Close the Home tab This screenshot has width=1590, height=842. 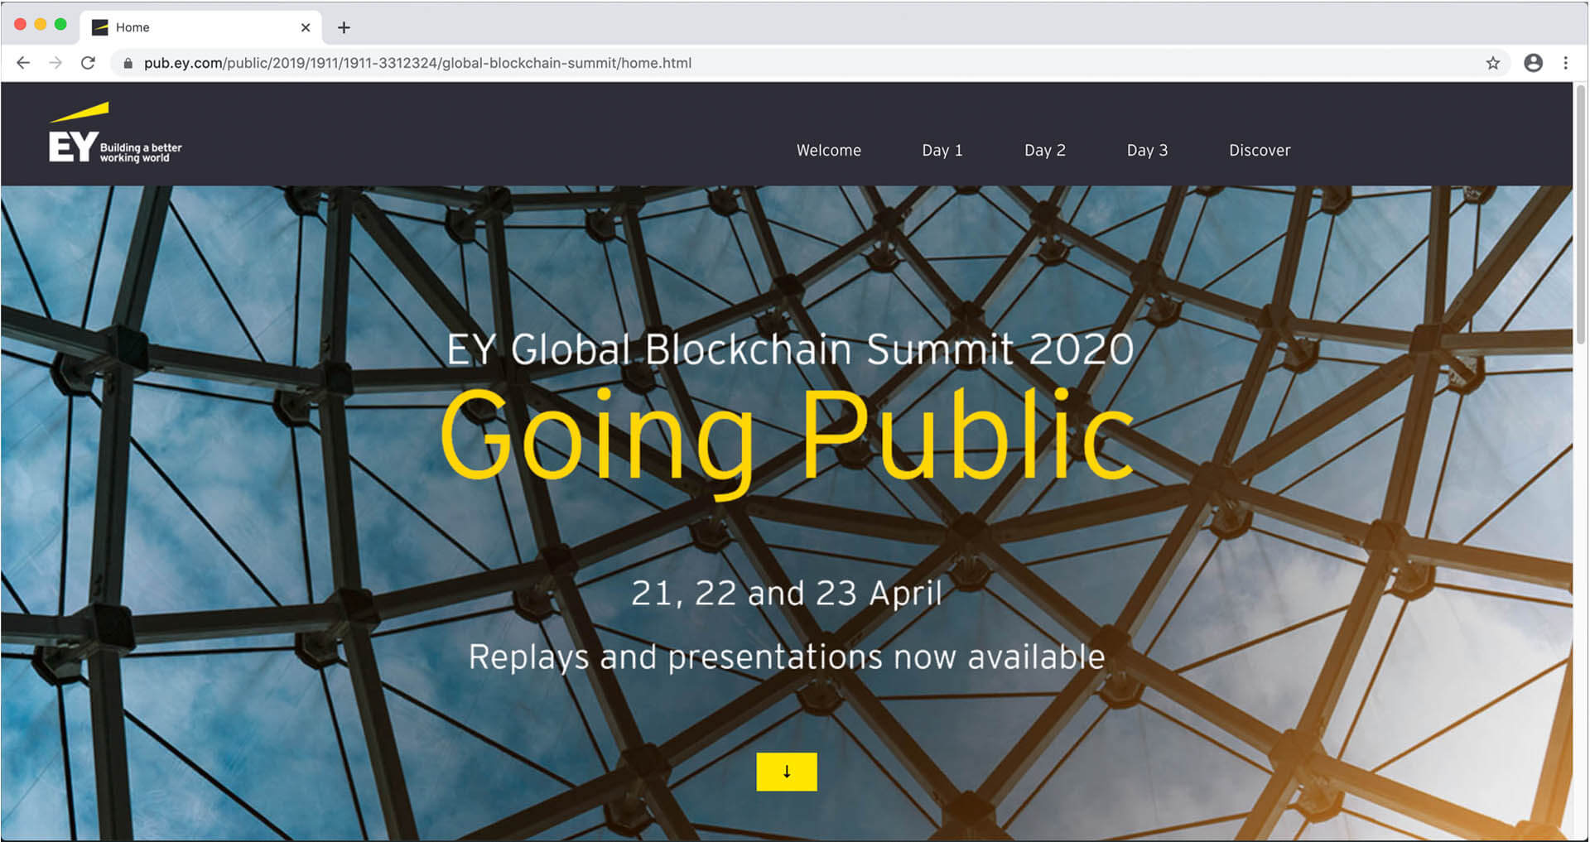[x=306, y=27]
